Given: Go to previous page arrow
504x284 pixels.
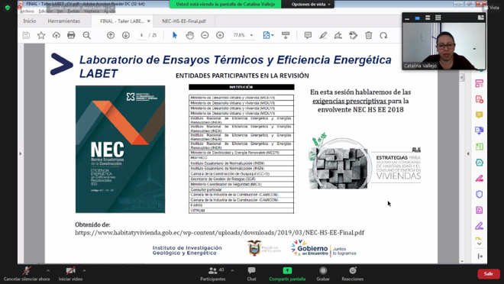Looking at the screenshot, I should (x=111, y=35).
